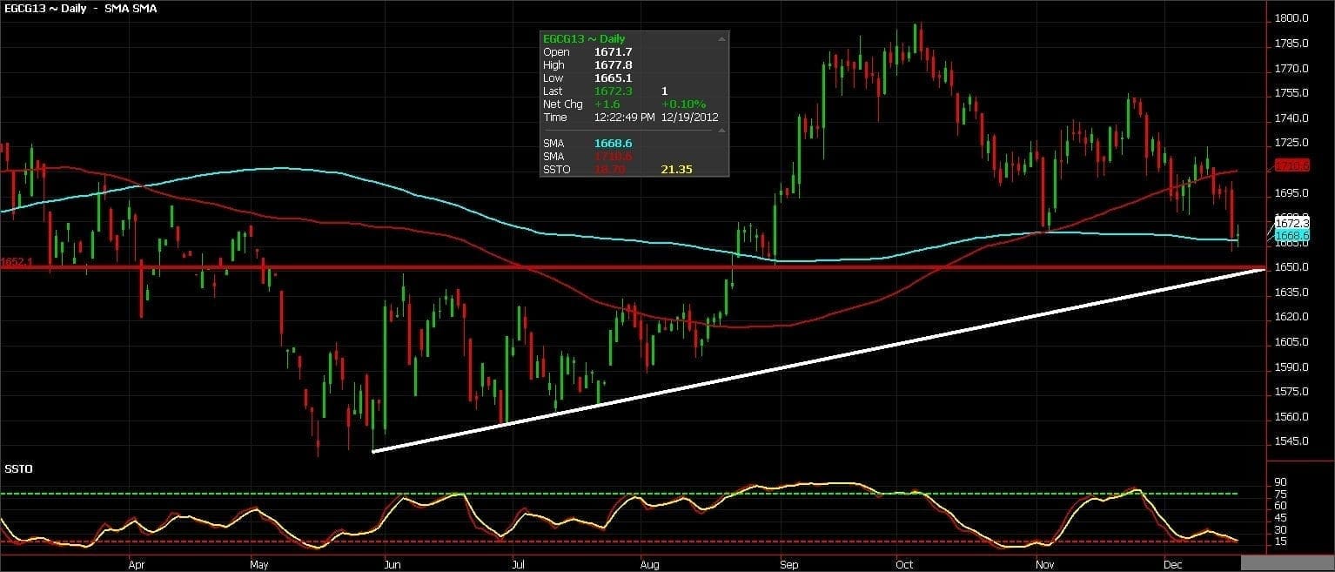Collapse the SMA/SSTO studies section arrow
1335x572 pixels.
[721, 131]
